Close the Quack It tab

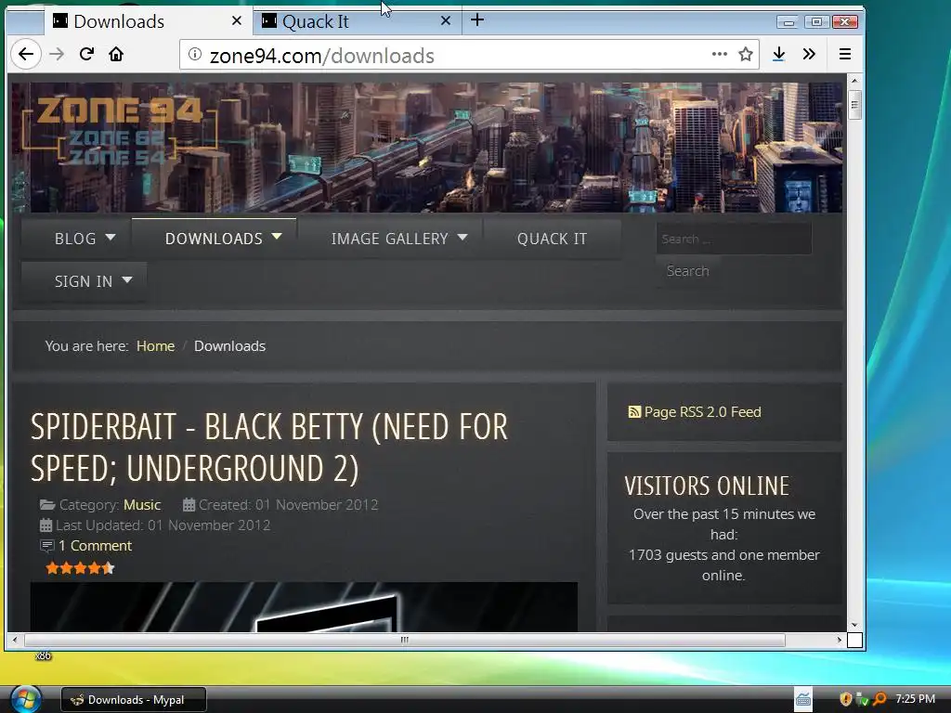pos(445,20)
